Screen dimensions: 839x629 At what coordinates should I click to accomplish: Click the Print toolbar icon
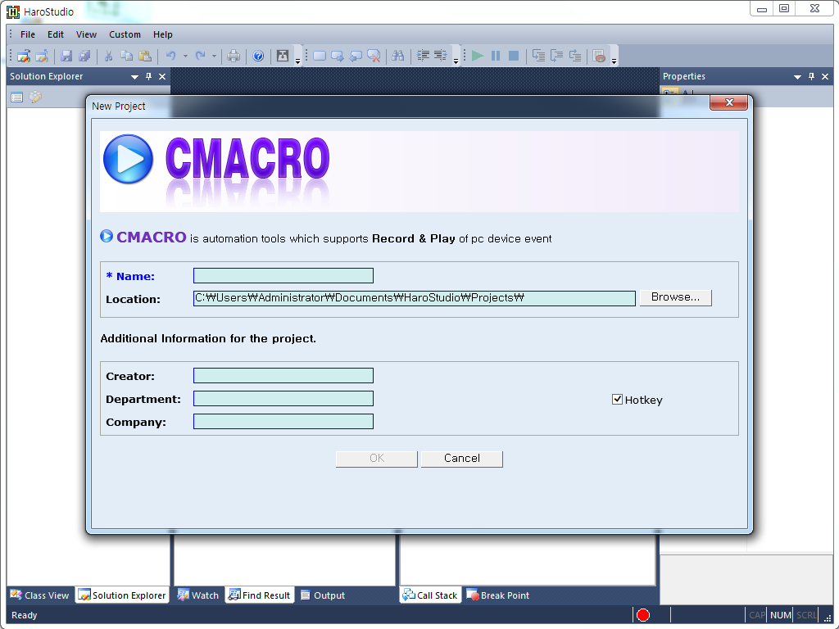234,56
